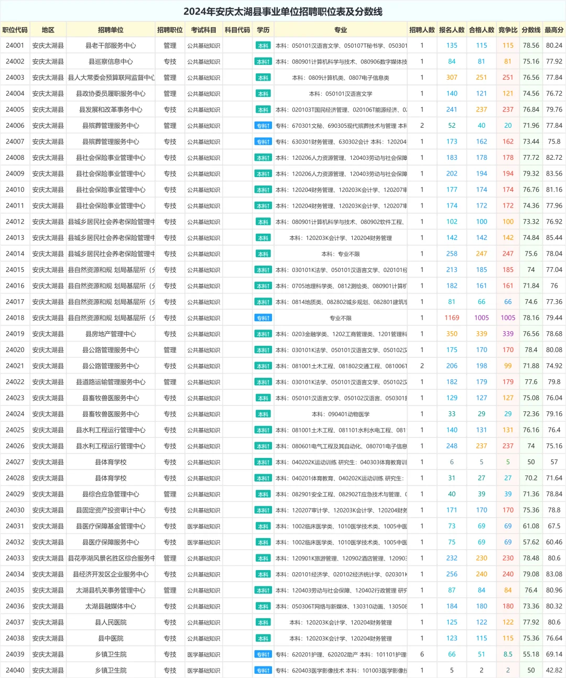Image resolution: width=566 pixels, height=678 pixels.
Task: Select unit cell "县巡察信息中心"
Action: (111, 61)
